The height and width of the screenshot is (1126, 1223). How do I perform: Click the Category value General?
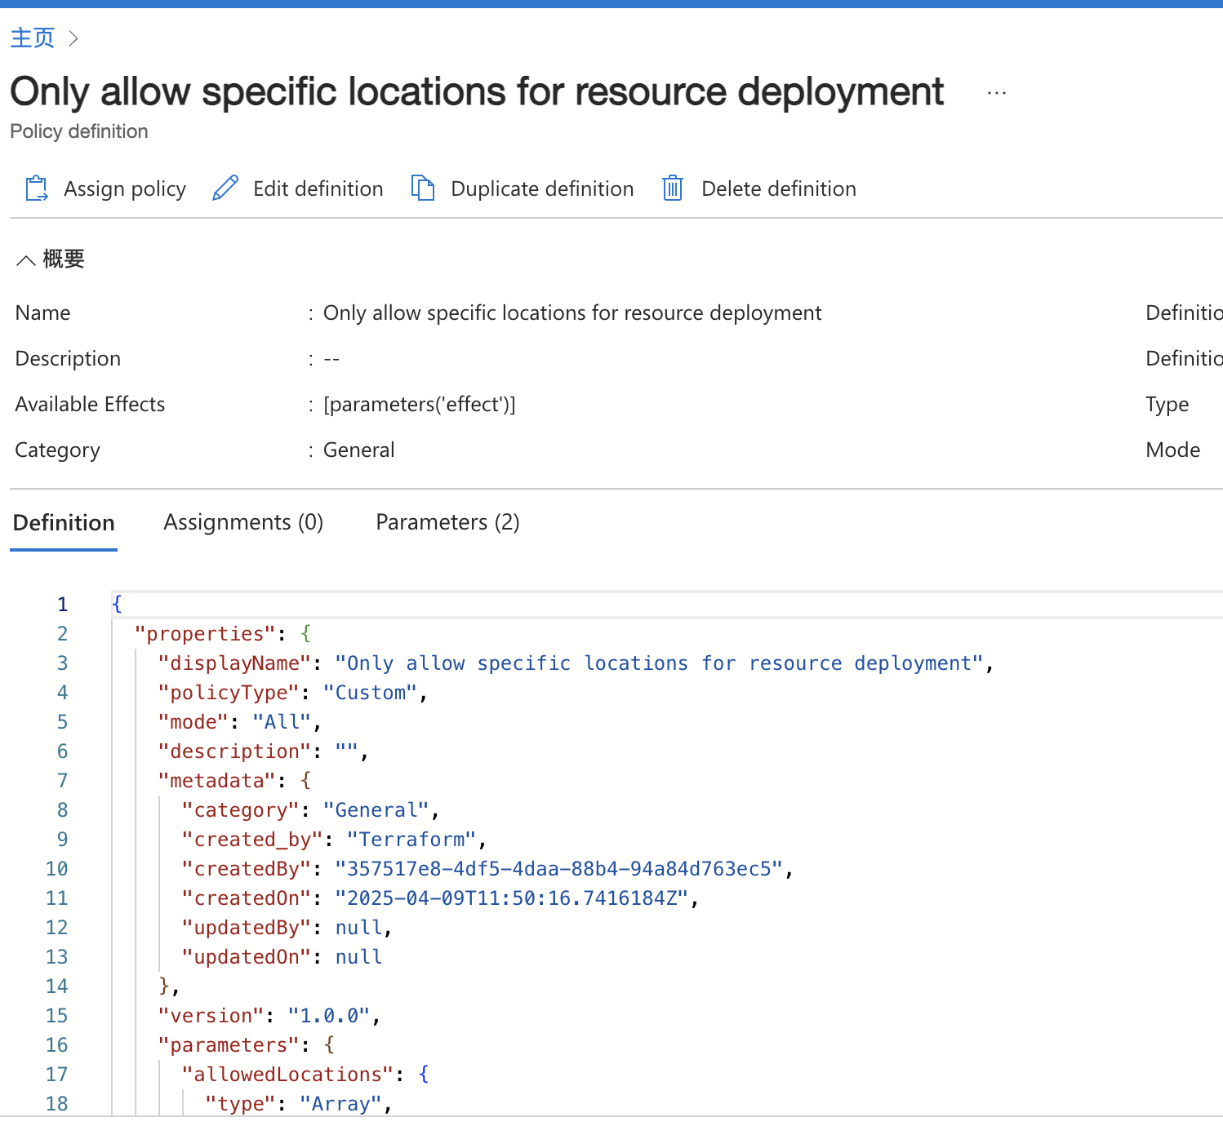tap(359, 450)
